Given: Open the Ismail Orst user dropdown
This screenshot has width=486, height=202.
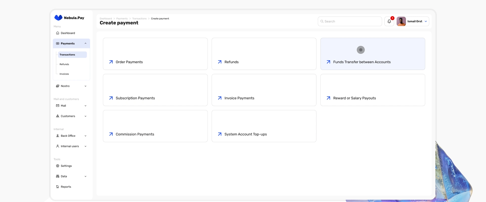Looking at the screenshot, I should pos(426,22).
